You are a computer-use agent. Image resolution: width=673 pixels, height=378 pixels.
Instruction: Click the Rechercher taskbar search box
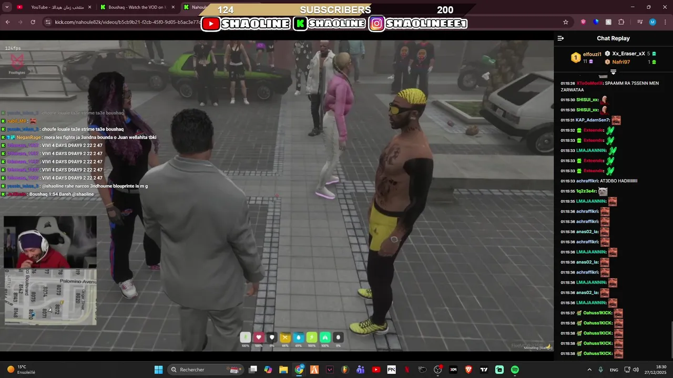coord(206,370)
